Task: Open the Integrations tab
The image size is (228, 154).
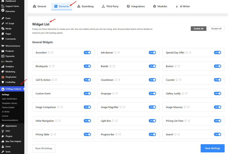Action: coord(136,6)
